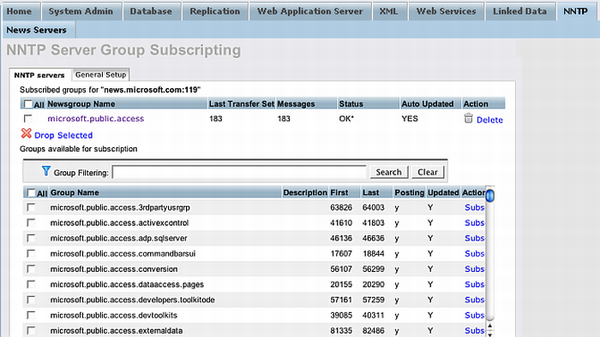The image size is (600, 337).
Task: Focus the Group Filtering text field
Action: pos(239,172)
